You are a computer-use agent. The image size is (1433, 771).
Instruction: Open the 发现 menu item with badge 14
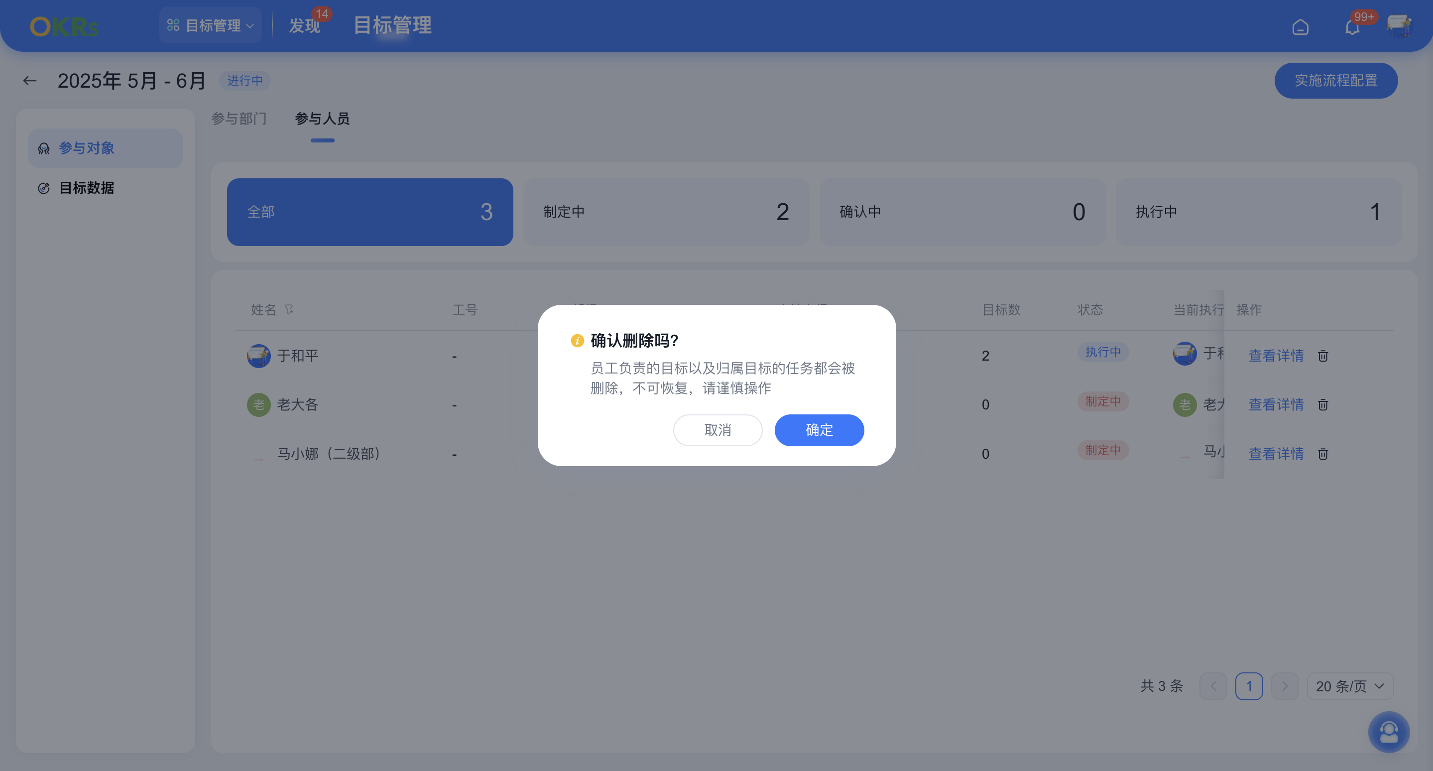pyautogui.click(x=304, y=25)
